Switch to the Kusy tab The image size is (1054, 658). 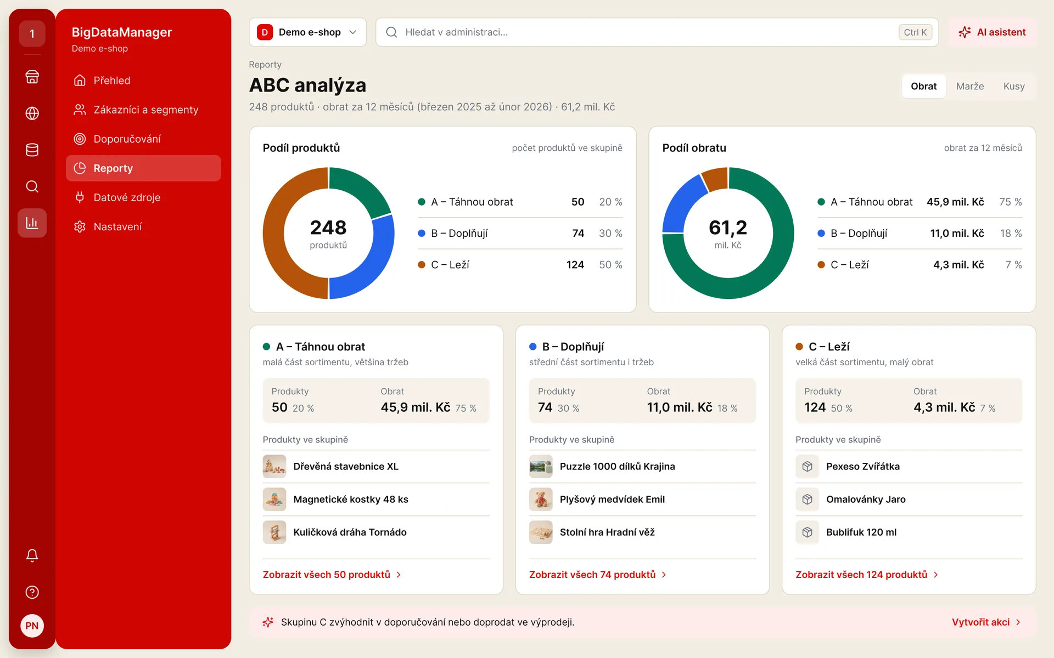click(x=1014, y=86)
